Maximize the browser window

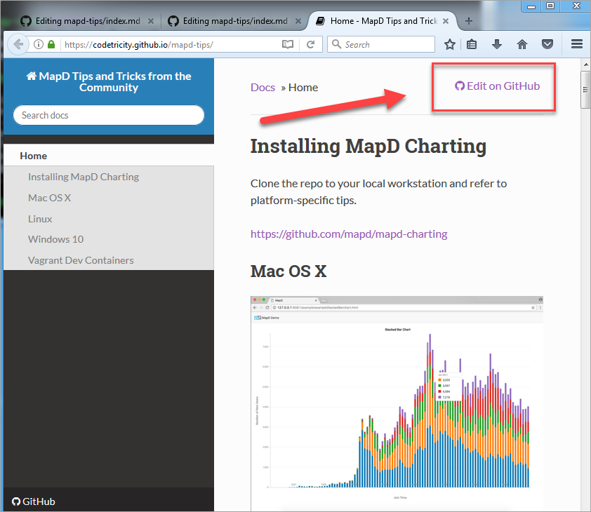click(x=550, y=6)
